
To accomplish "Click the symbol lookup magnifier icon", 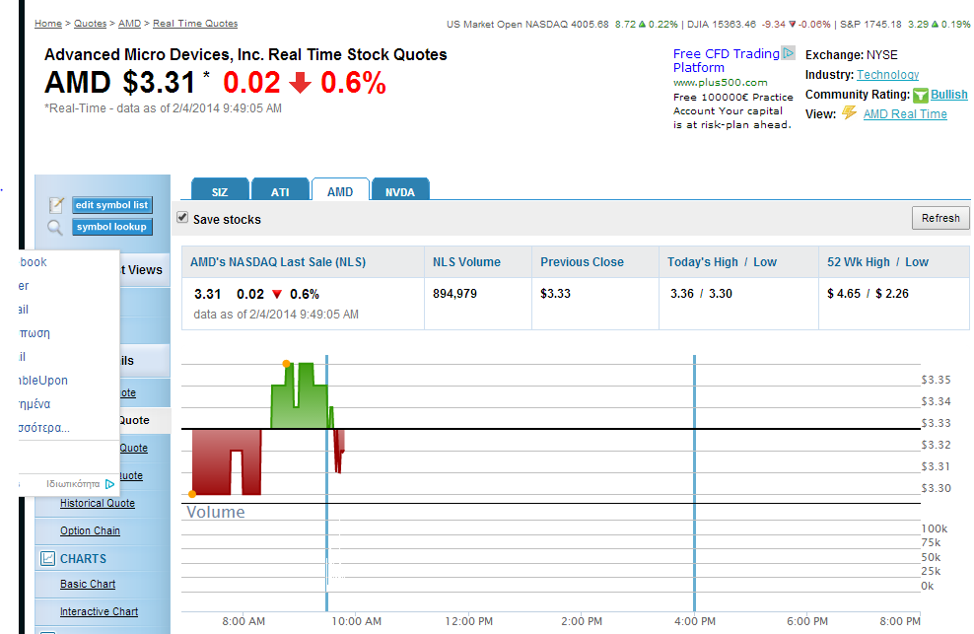I will tap(55, 228).
